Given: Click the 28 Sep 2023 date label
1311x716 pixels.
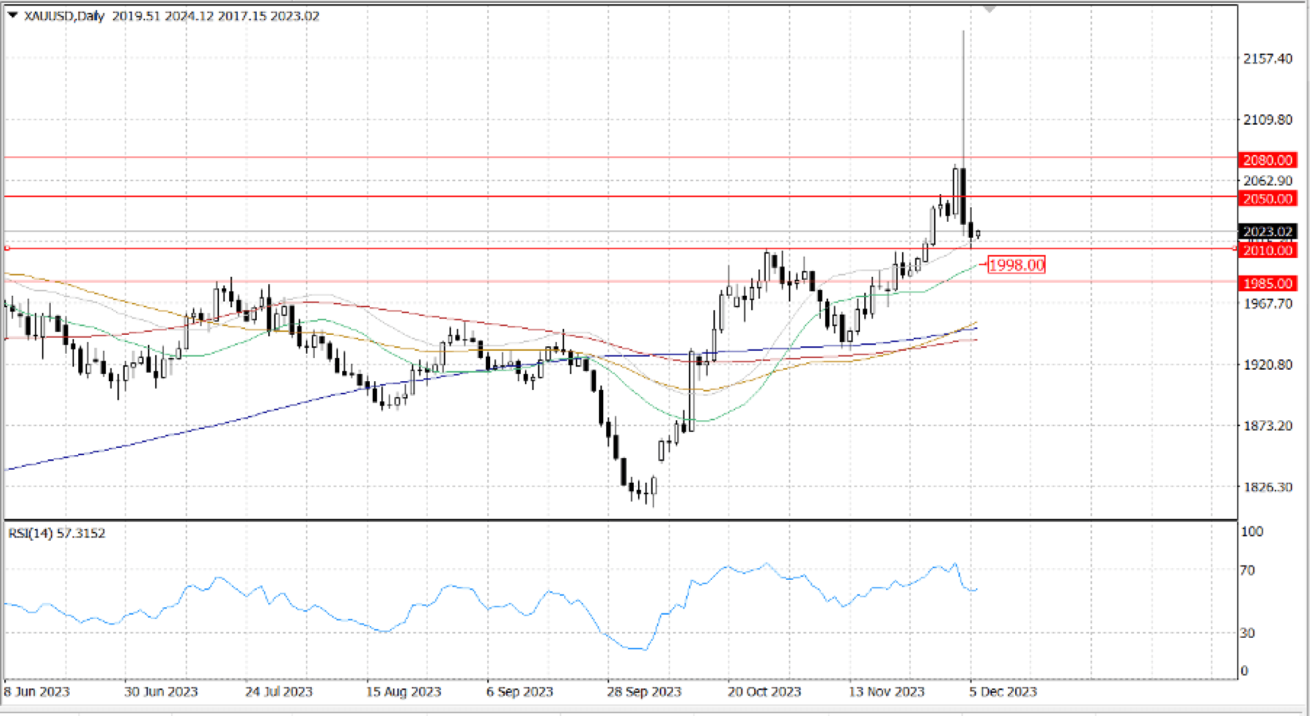Looking at the screenshot, I should [644, 692].
